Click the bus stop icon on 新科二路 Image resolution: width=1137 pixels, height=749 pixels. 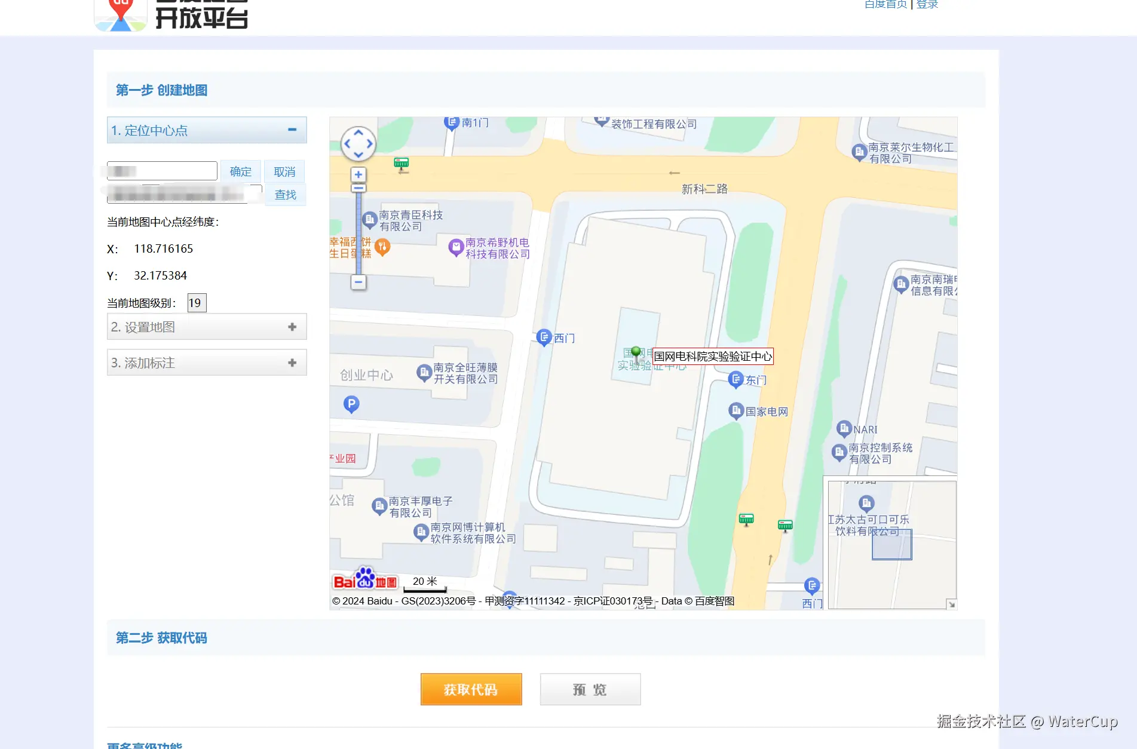pos(402,163)
